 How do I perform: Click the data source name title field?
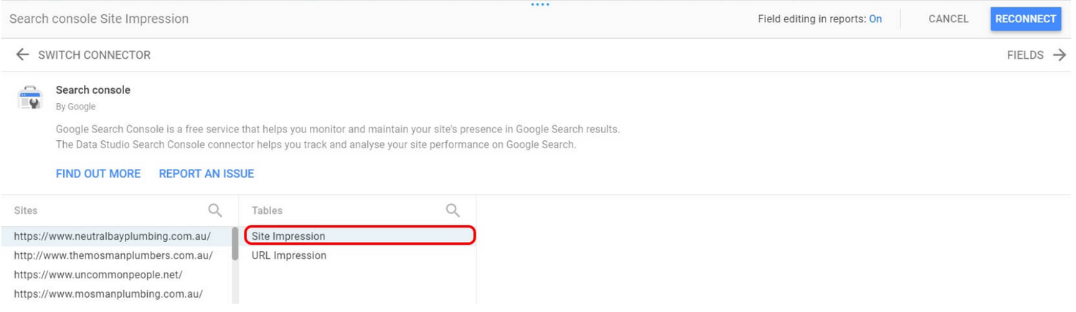click(99, 19)
